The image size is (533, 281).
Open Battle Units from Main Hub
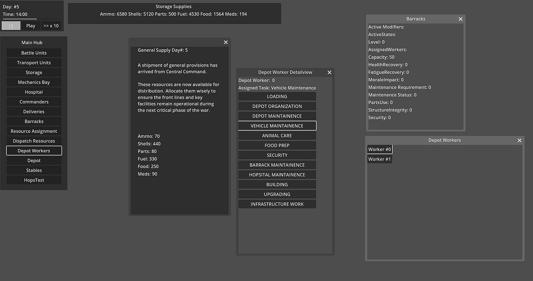click(34, 53)
